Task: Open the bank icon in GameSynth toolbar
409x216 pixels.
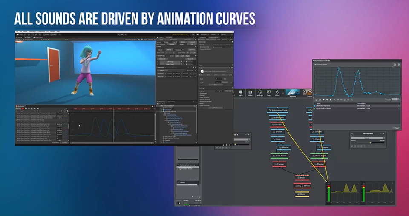Action: click(240, 93)
